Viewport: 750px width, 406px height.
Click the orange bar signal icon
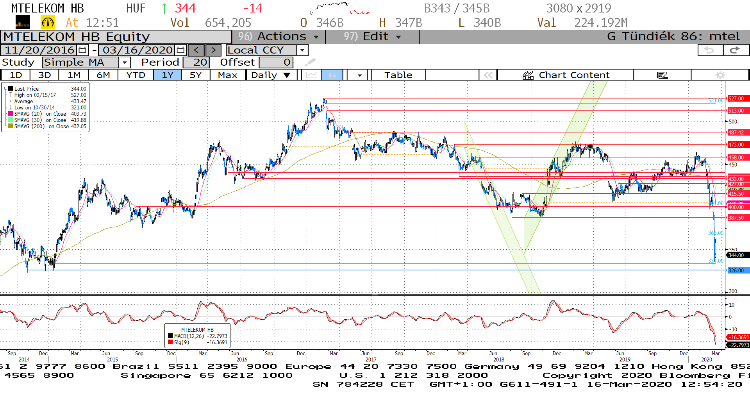click(22, 23)
